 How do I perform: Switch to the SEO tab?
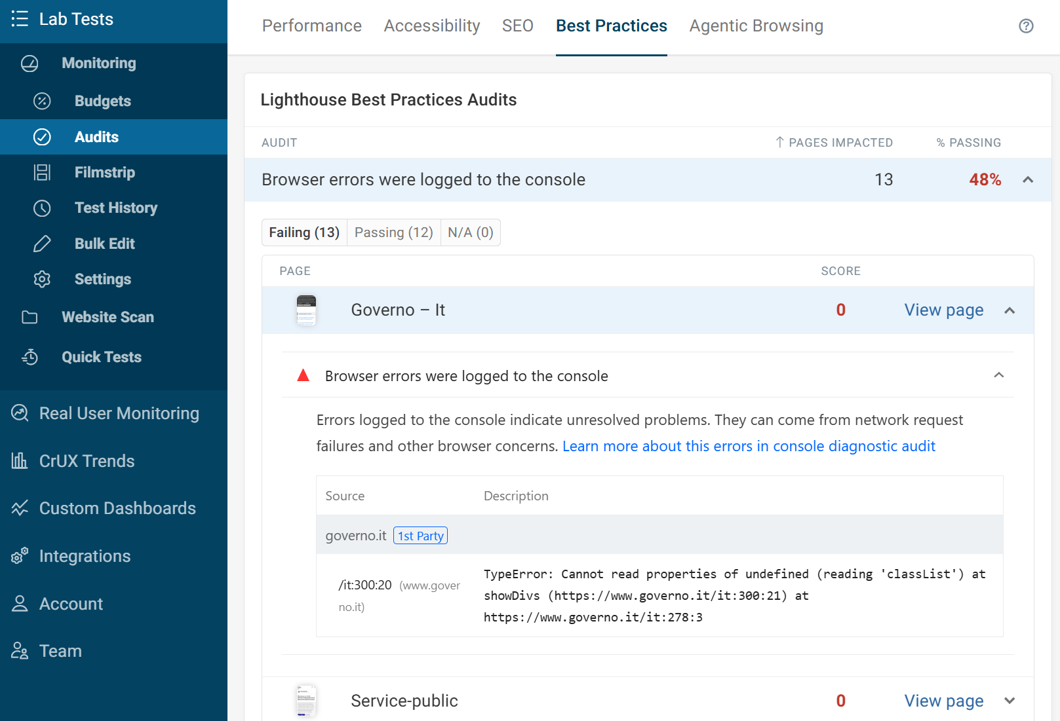coord(518,26)
